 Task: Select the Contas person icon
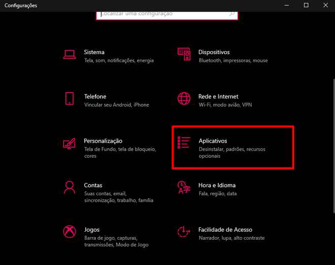[x=70, y=187]
